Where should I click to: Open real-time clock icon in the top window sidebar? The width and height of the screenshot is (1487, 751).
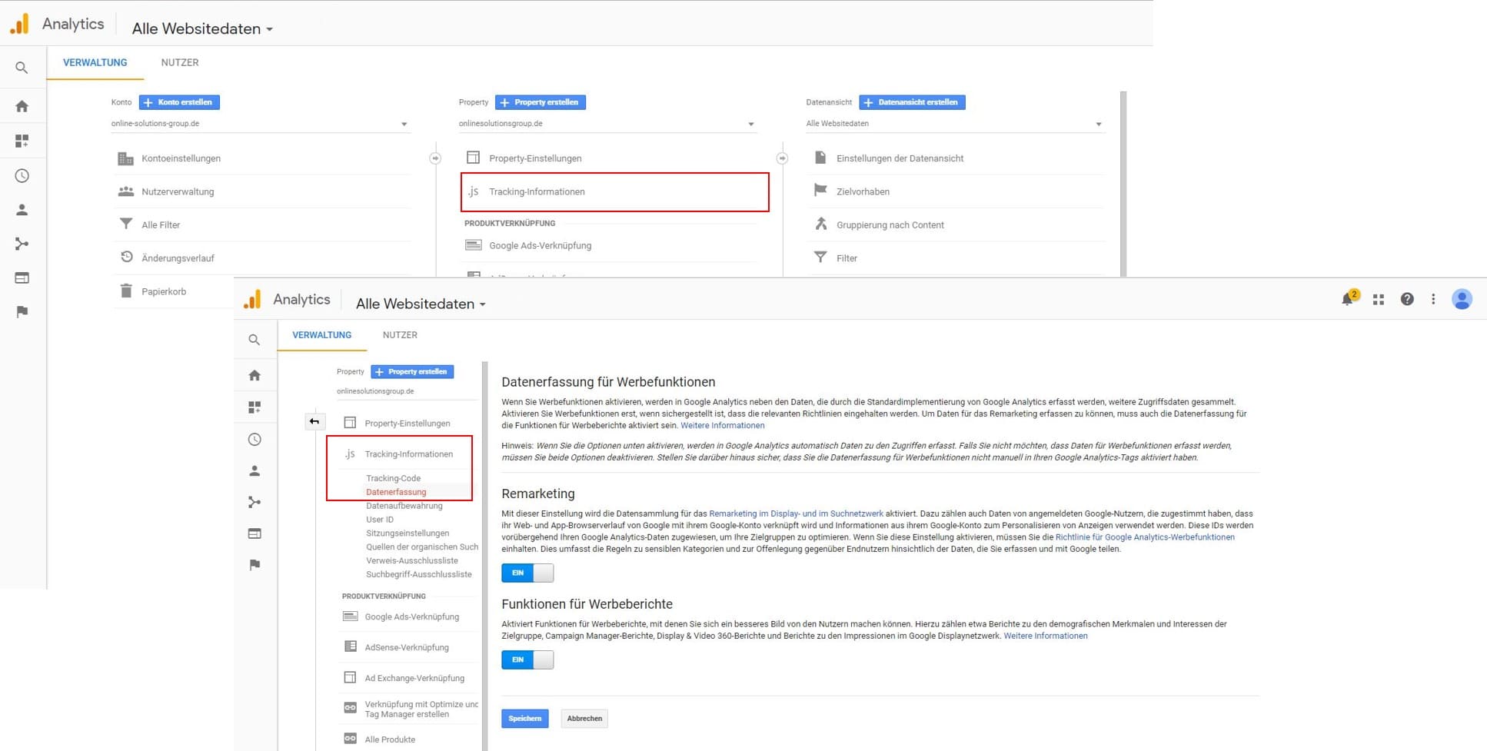(22, 176)
